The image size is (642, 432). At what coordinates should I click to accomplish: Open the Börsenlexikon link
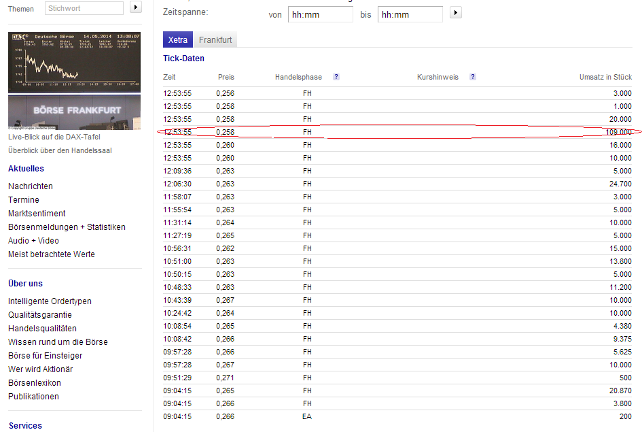35,383
